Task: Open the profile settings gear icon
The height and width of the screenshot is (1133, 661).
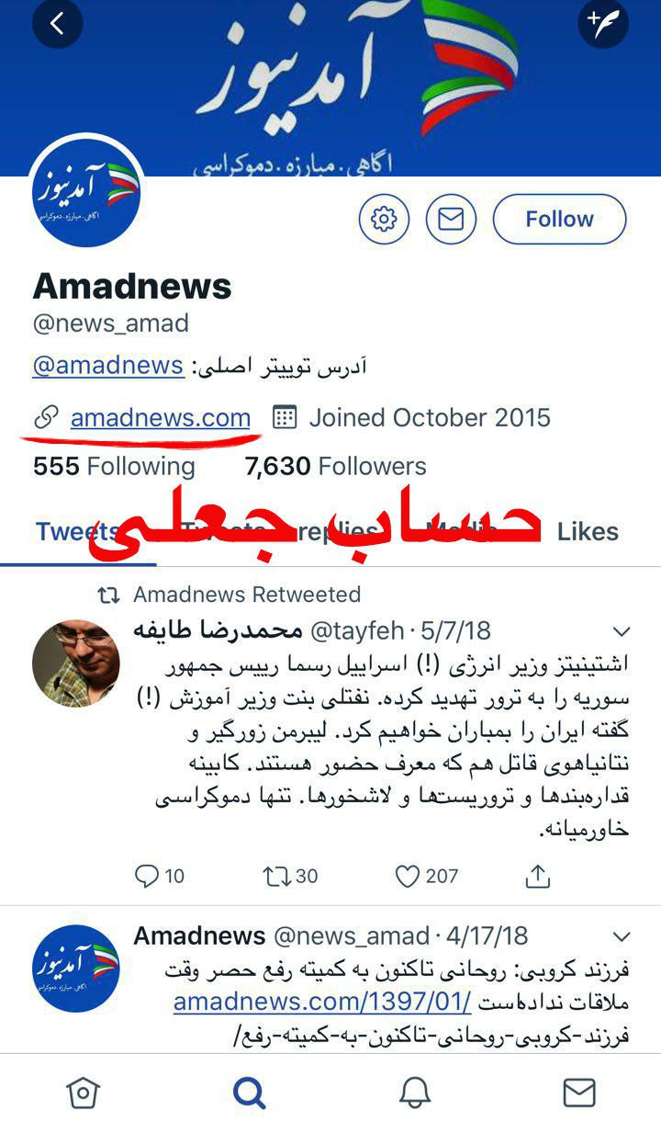Action: (384, 219)
